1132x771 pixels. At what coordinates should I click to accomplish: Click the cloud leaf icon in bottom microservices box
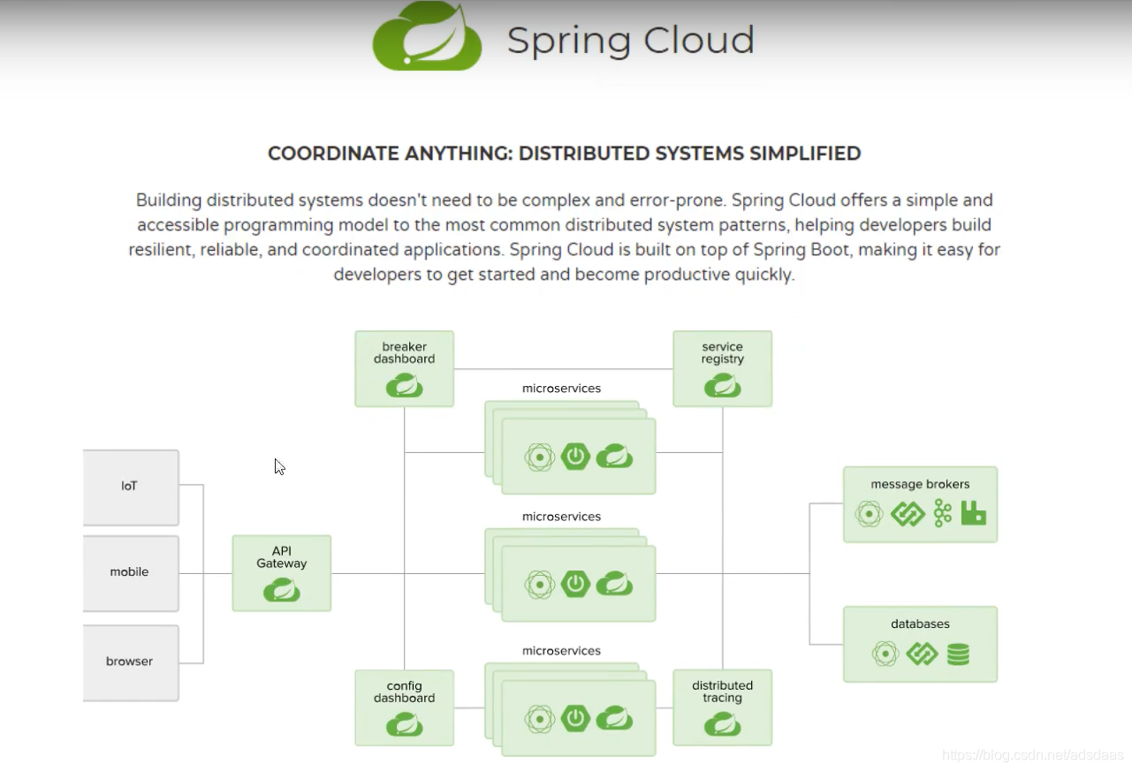[613, 718]
